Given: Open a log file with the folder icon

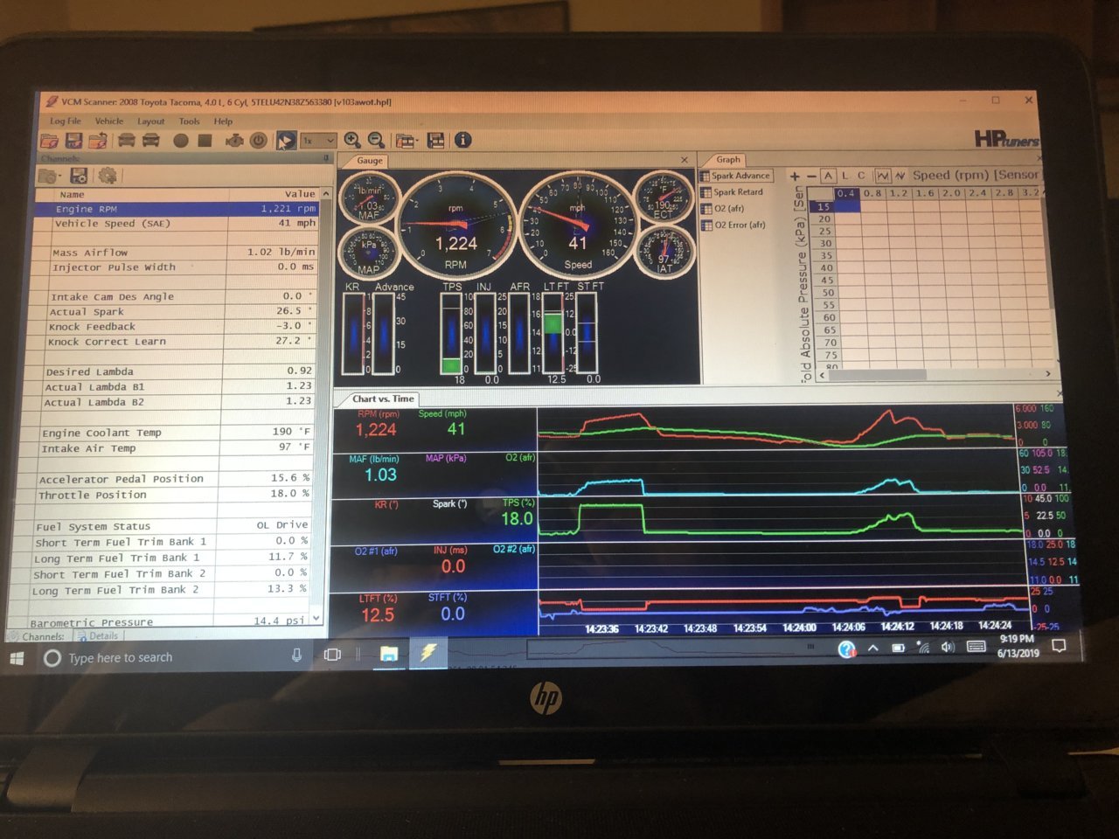Looking at the screenshot, I should click(50, 140).
